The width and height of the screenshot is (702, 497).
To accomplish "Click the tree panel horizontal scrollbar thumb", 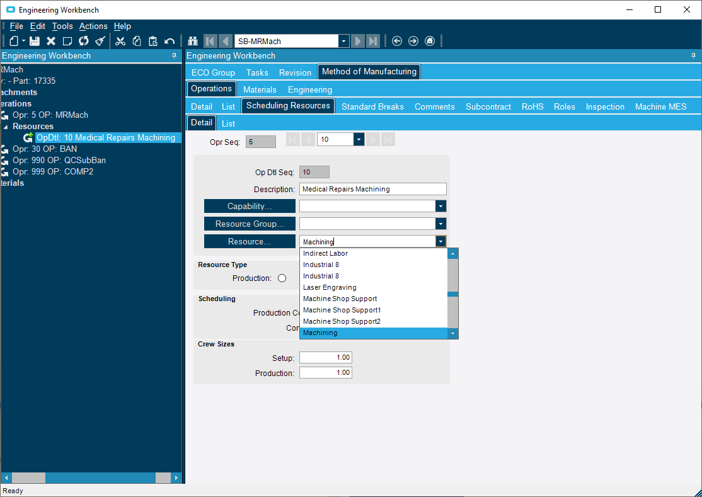I will click(x=28, y=478).
